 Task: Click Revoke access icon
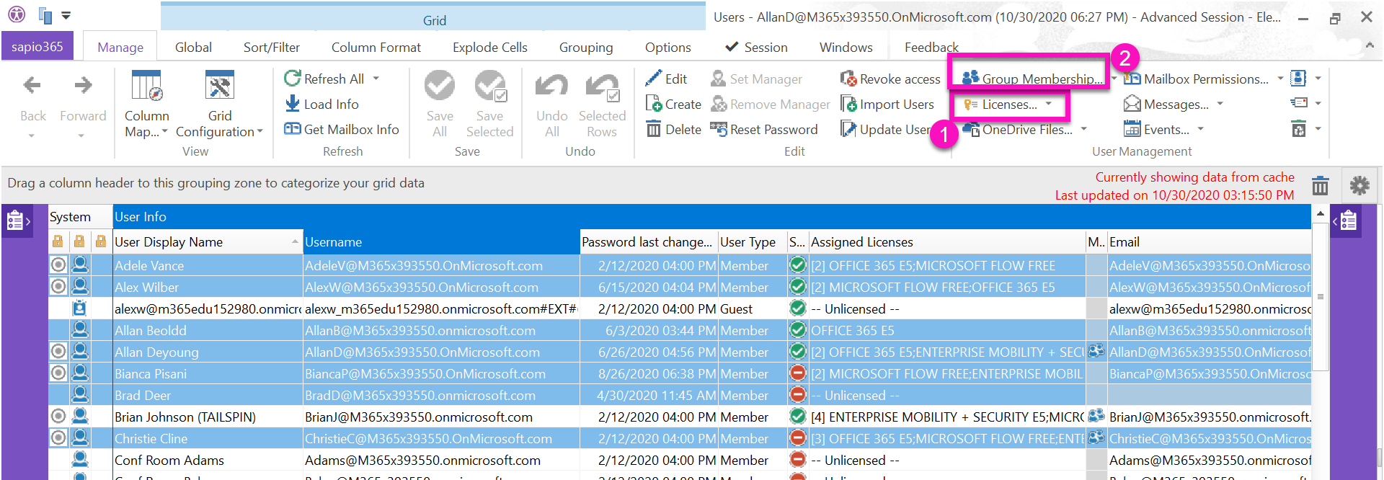pyautogui.click(x=848, y=79)
